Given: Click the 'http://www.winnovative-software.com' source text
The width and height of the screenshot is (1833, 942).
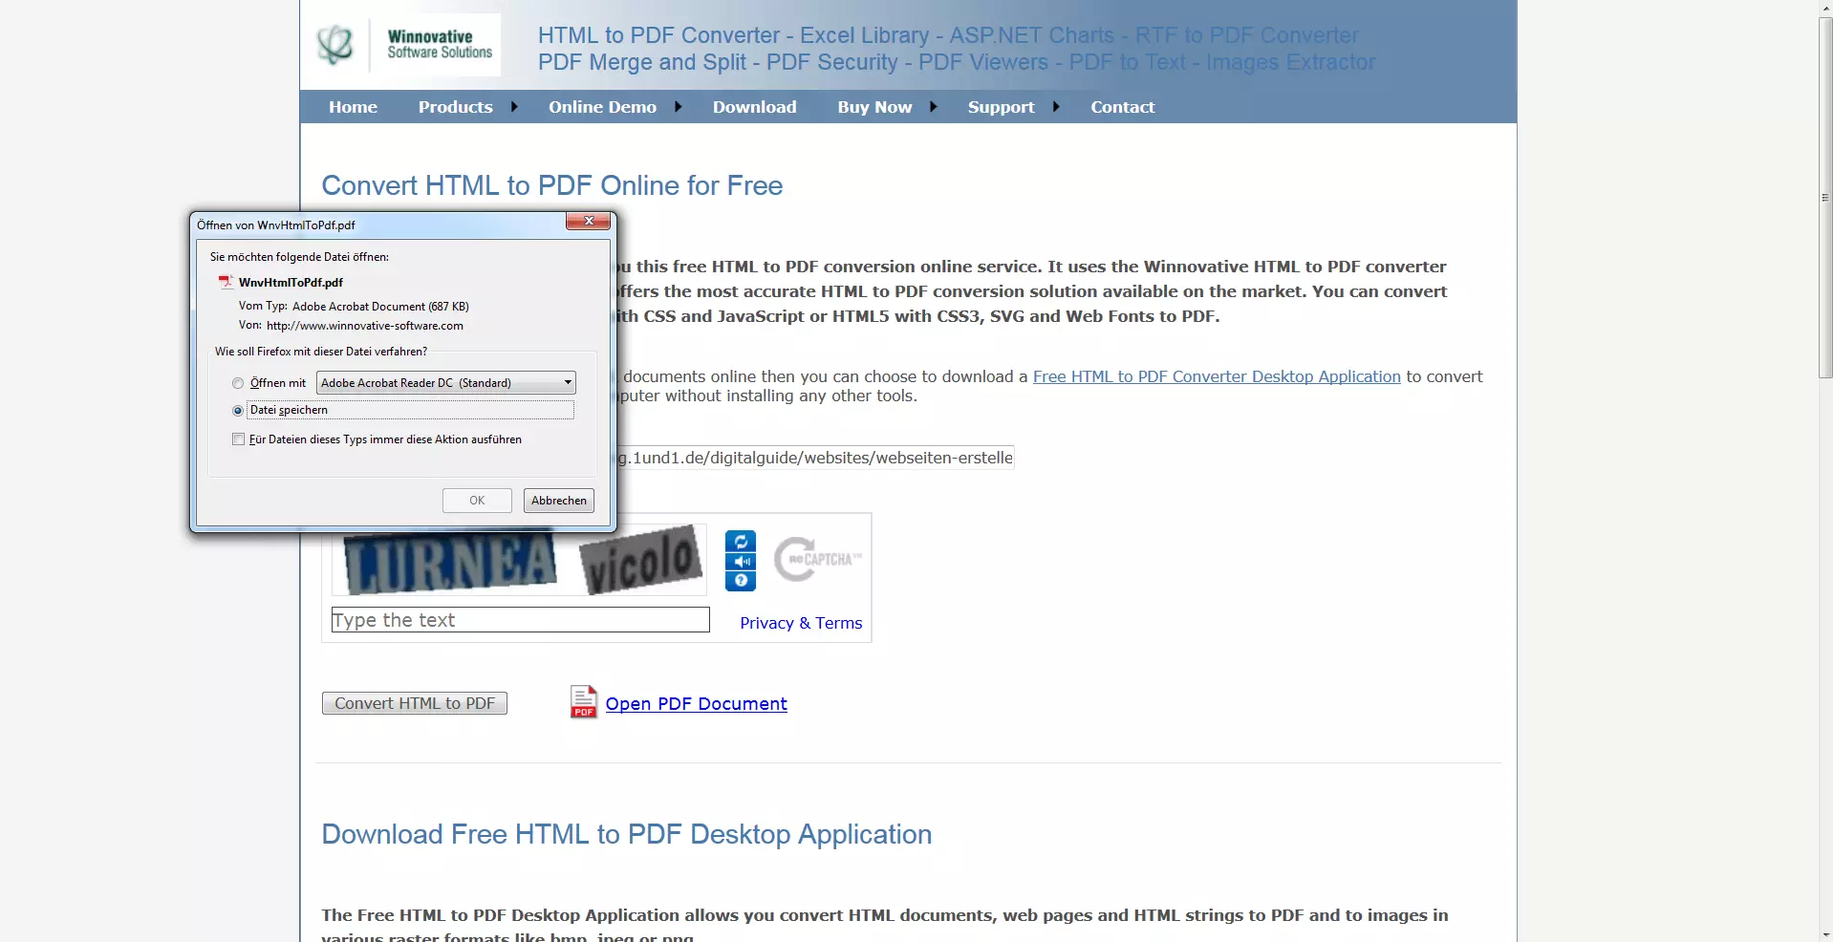Looking at the screenshot, I should pos(365,326).
